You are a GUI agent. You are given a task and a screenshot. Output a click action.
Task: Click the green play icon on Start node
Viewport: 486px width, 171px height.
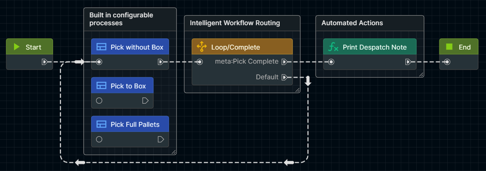pos(17,47)
